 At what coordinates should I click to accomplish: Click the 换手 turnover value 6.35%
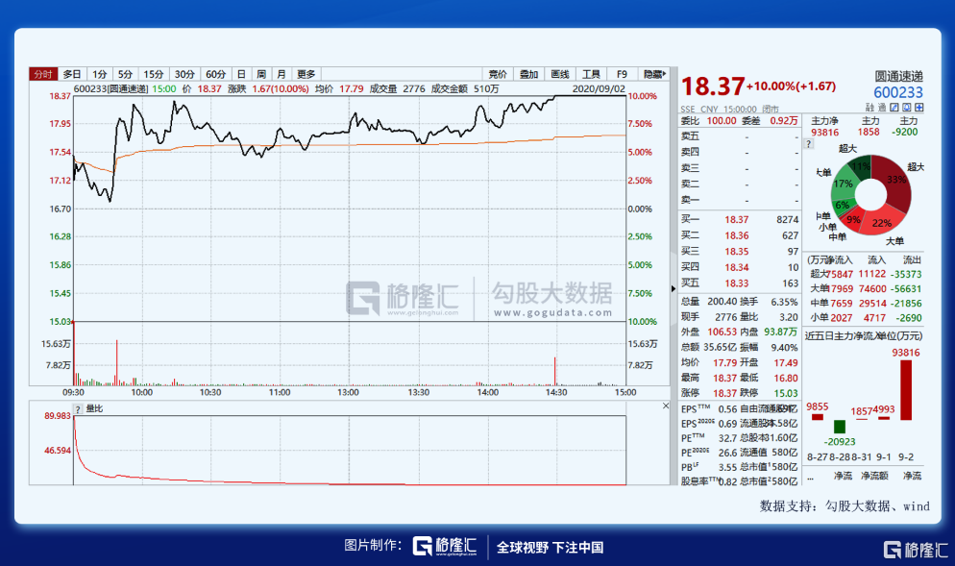click(784, 302)
